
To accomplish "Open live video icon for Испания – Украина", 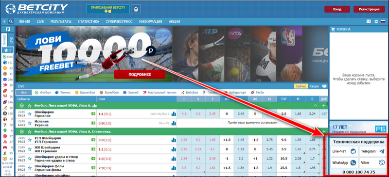I will [93, 123].
